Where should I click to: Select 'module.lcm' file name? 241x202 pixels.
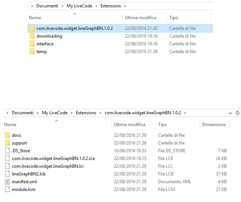(24, 189)
